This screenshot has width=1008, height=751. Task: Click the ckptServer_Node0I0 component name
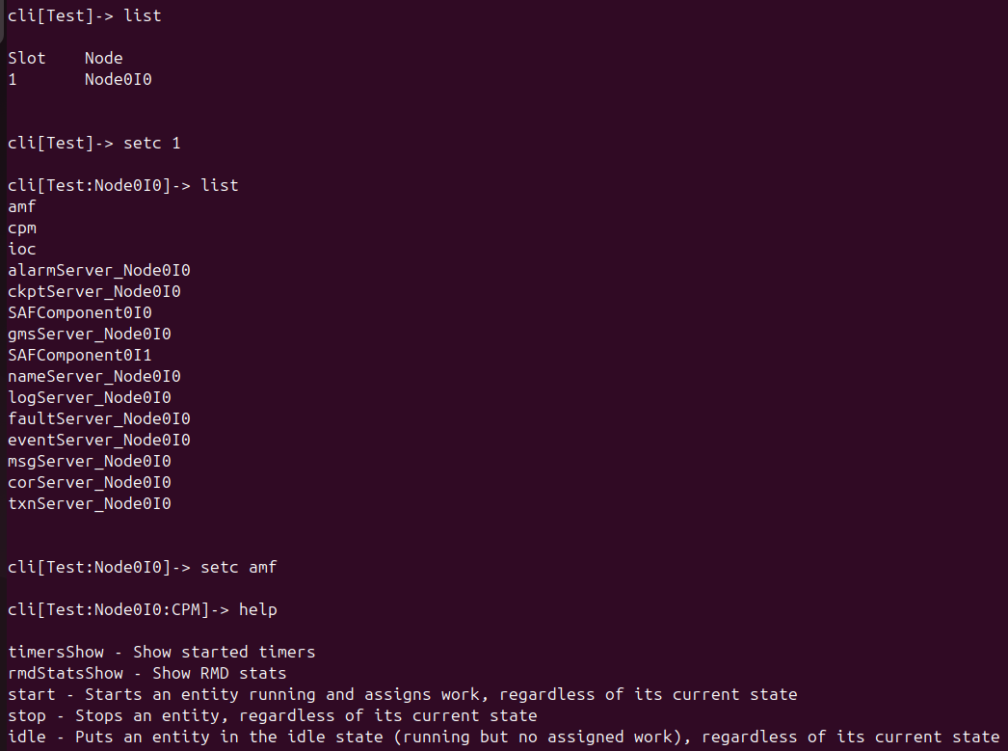coord(93,292)
